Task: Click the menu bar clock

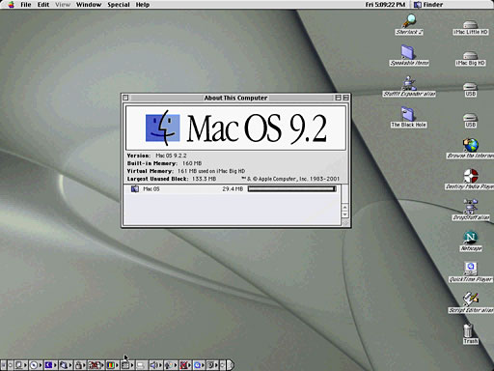Action: 385,5
